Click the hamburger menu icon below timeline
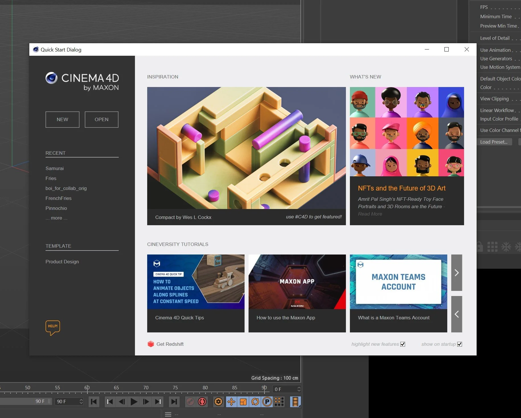 168,414
